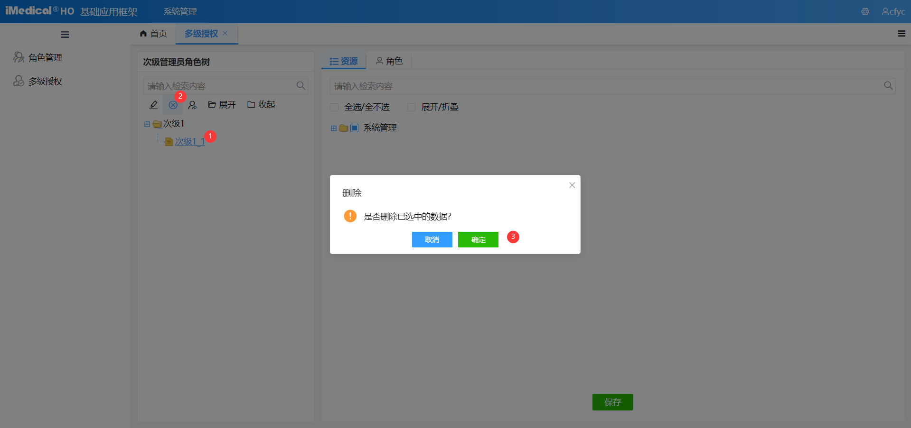Collapse the 次级1 tree node

click(x=147, y=124)
